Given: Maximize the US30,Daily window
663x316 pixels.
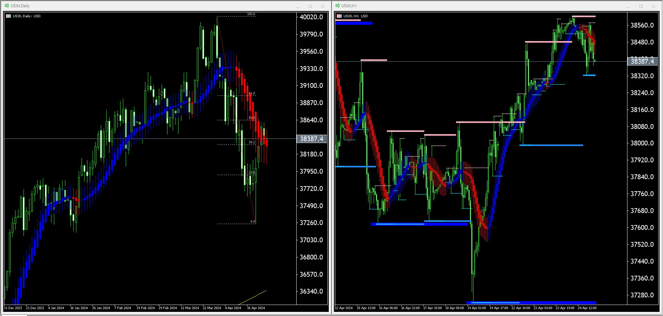Looking at the screenshot, I should point(310,6).
